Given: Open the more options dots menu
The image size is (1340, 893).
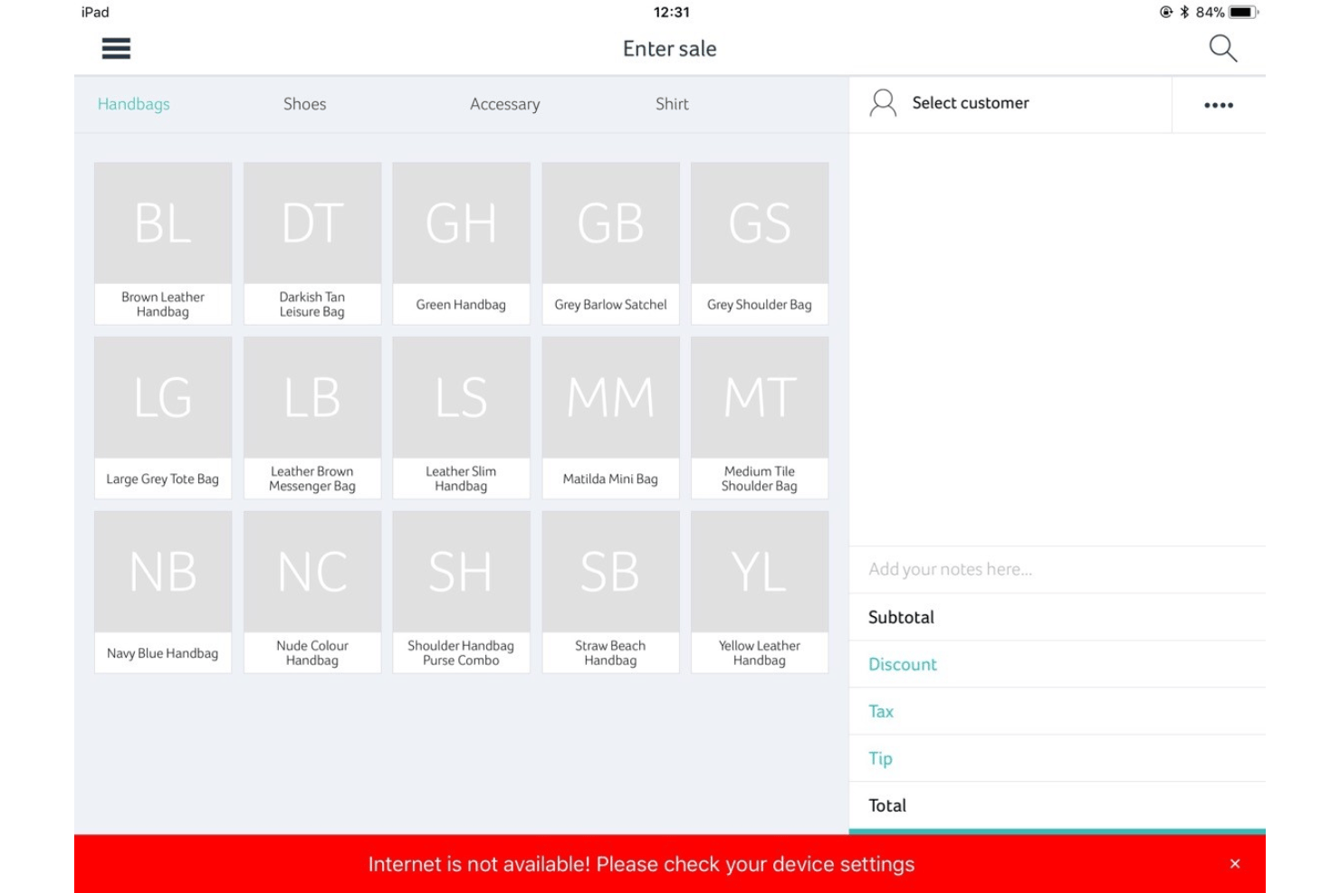Looking at the screenshot, I should click(x=1219, y=105).
